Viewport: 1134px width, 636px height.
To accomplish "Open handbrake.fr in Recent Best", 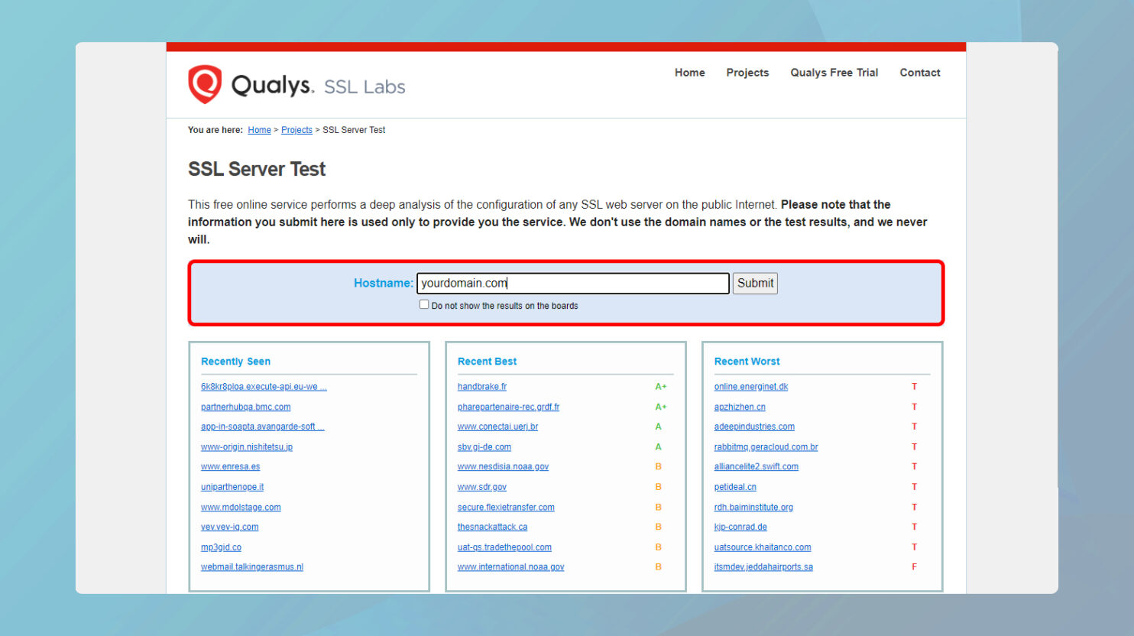I will click(481, 387).
